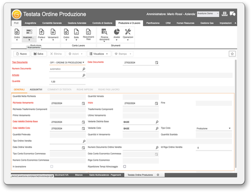Image resolution: width=251 pixels, height=192 pixels.
Task: Open the Data Validità Distinta Base calendar
Action: 83,122
